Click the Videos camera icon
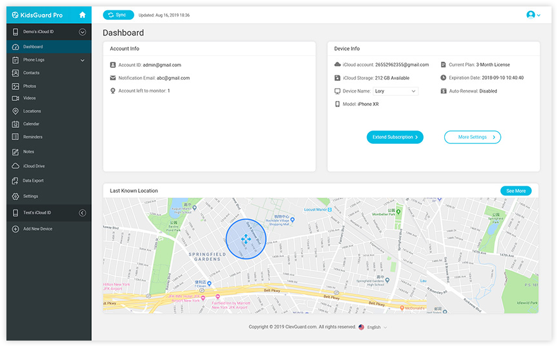558x347 pixels. tap(15, 98)
